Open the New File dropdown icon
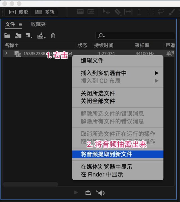Image resolution: width=180 pixels, height=202 pixels. click(x=29, y=36)
